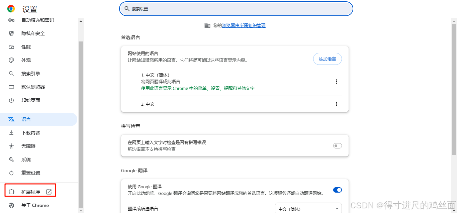Click the search icon in the settings search bar

point(127,9)
